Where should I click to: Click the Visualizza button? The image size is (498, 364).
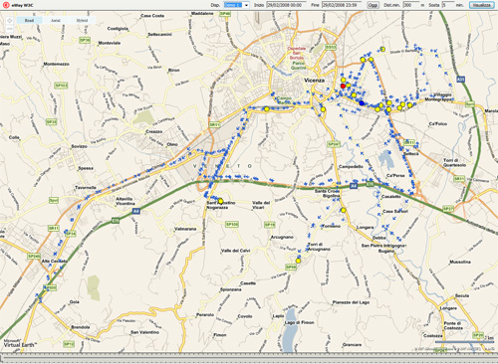point(481,5)
